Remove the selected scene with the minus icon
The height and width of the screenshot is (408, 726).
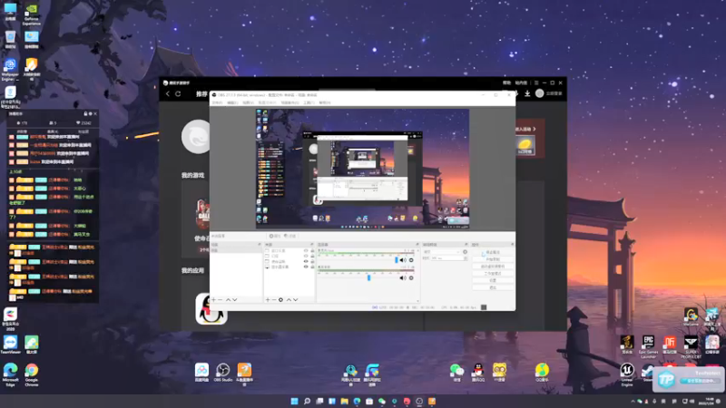(x=221, y=300)
